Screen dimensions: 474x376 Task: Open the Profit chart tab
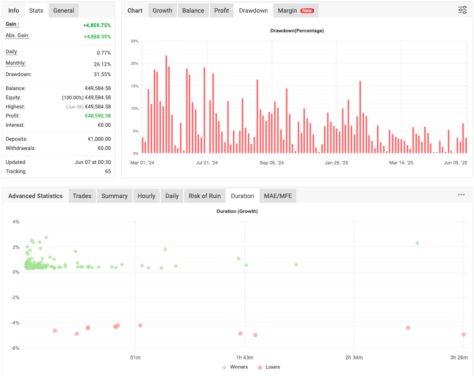[221, 10]
